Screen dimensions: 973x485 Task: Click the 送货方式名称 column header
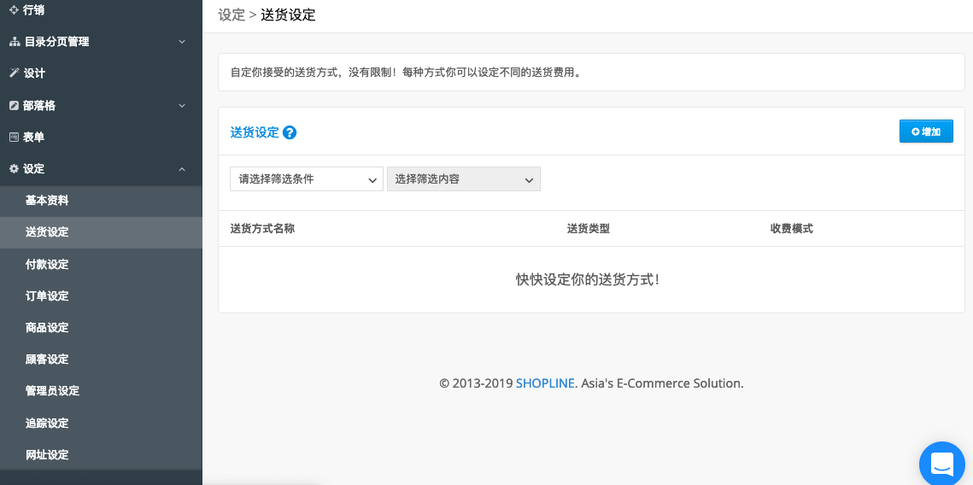click(x=262, y=229)
